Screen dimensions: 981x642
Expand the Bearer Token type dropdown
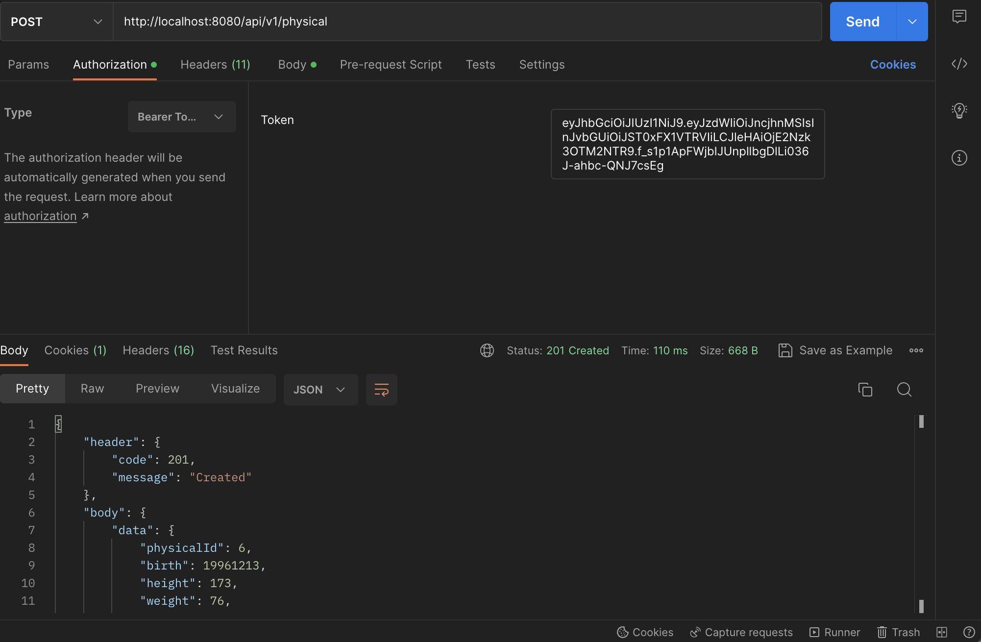pyautogui.click(x=181, y=117)
